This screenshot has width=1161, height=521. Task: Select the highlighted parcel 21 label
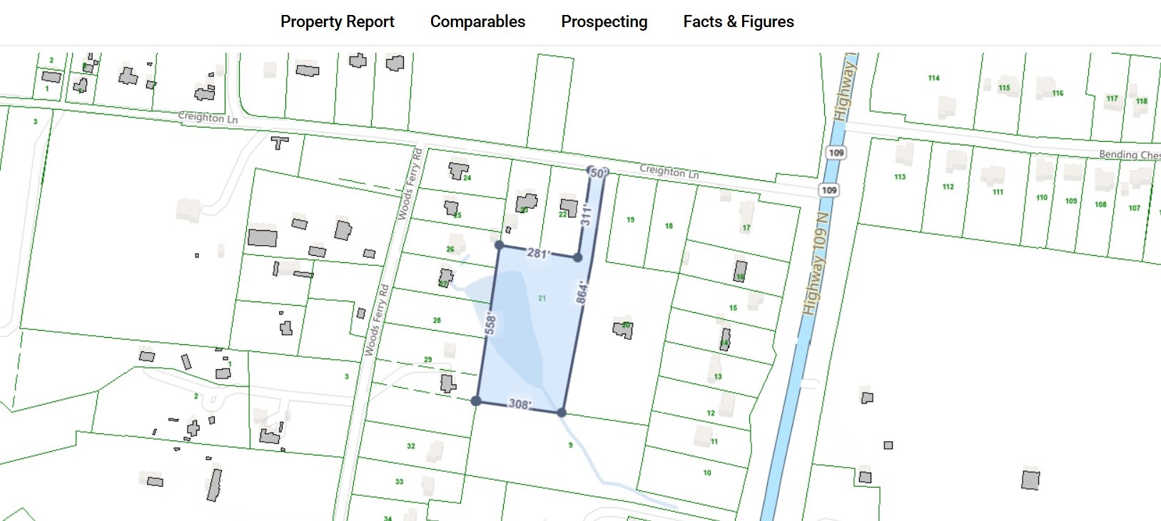(x=542, y=298)
